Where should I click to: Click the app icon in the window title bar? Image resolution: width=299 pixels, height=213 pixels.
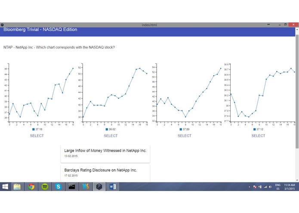[x=2, y=25]
